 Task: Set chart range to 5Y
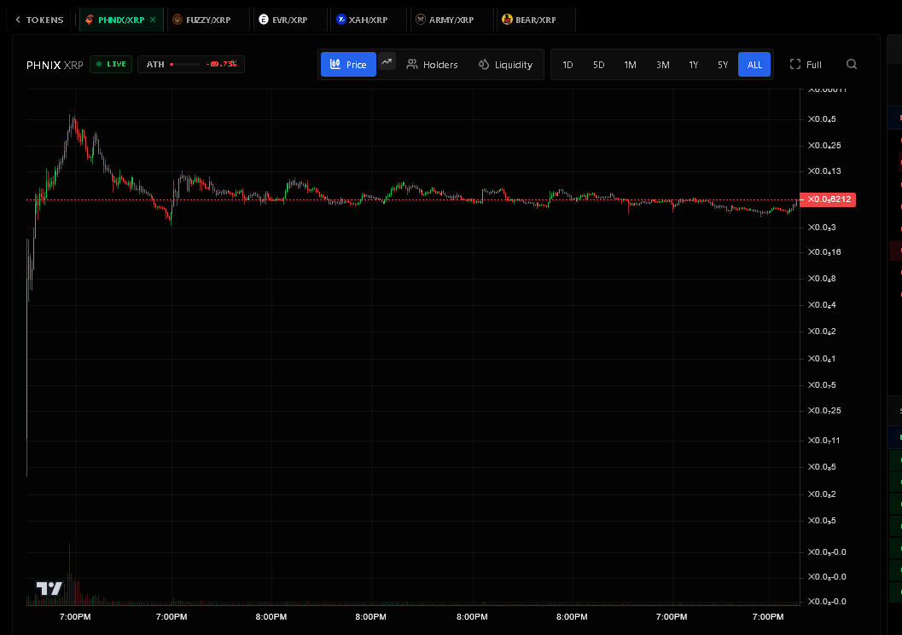click(x=723, y=65)
